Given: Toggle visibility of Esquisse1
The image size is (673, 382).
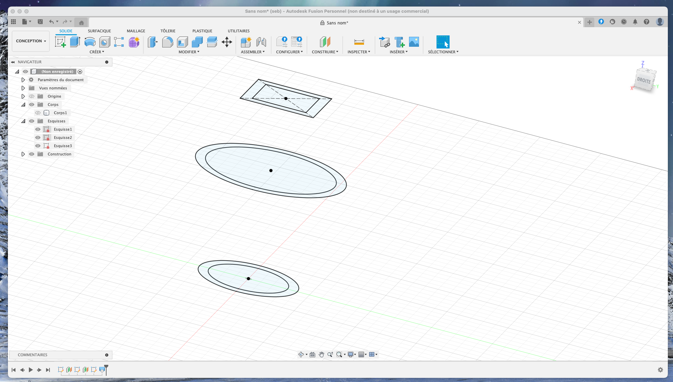Looking at the screenshot, I should click(38, 129).
